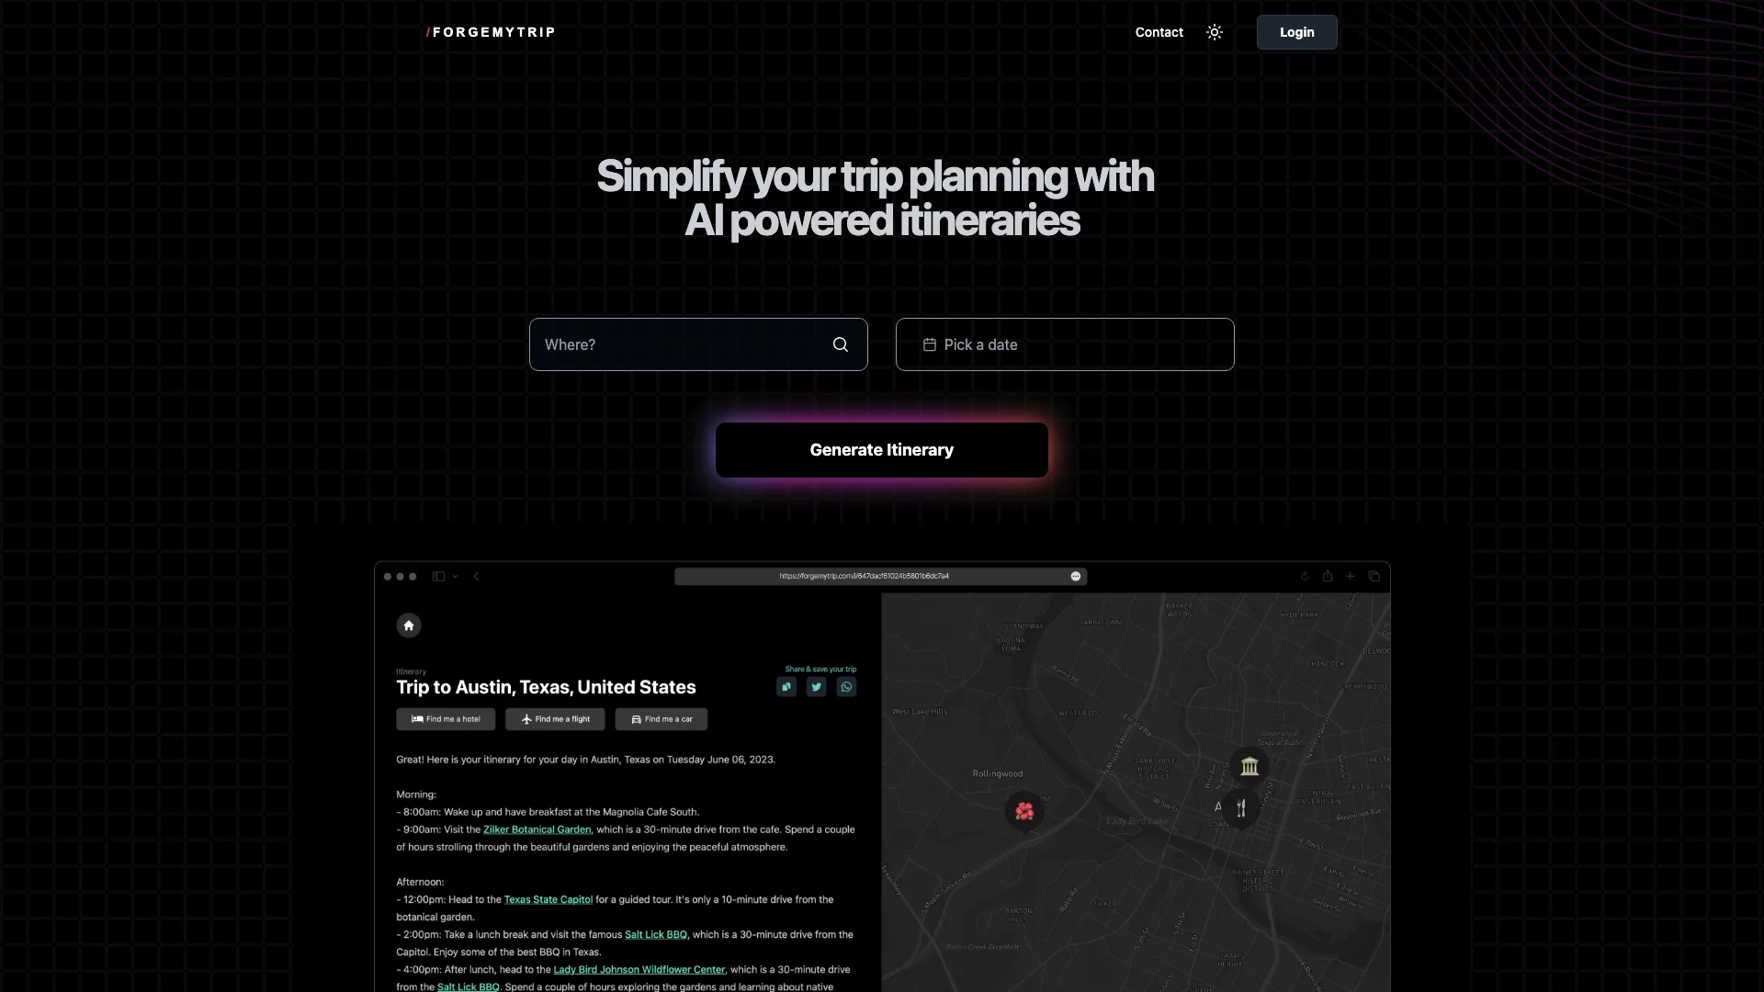Click the copy/link share icon on itinerary
This screenshot has width=1764, height=992.
coord(786,685)
